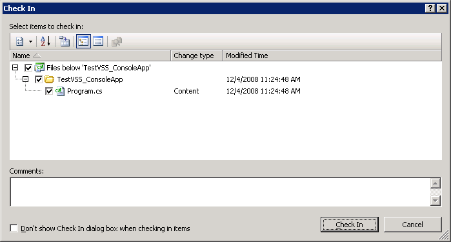Screen dimensions: 451x242
Task: Switch to tree view icon
Action: click(83, 41)
